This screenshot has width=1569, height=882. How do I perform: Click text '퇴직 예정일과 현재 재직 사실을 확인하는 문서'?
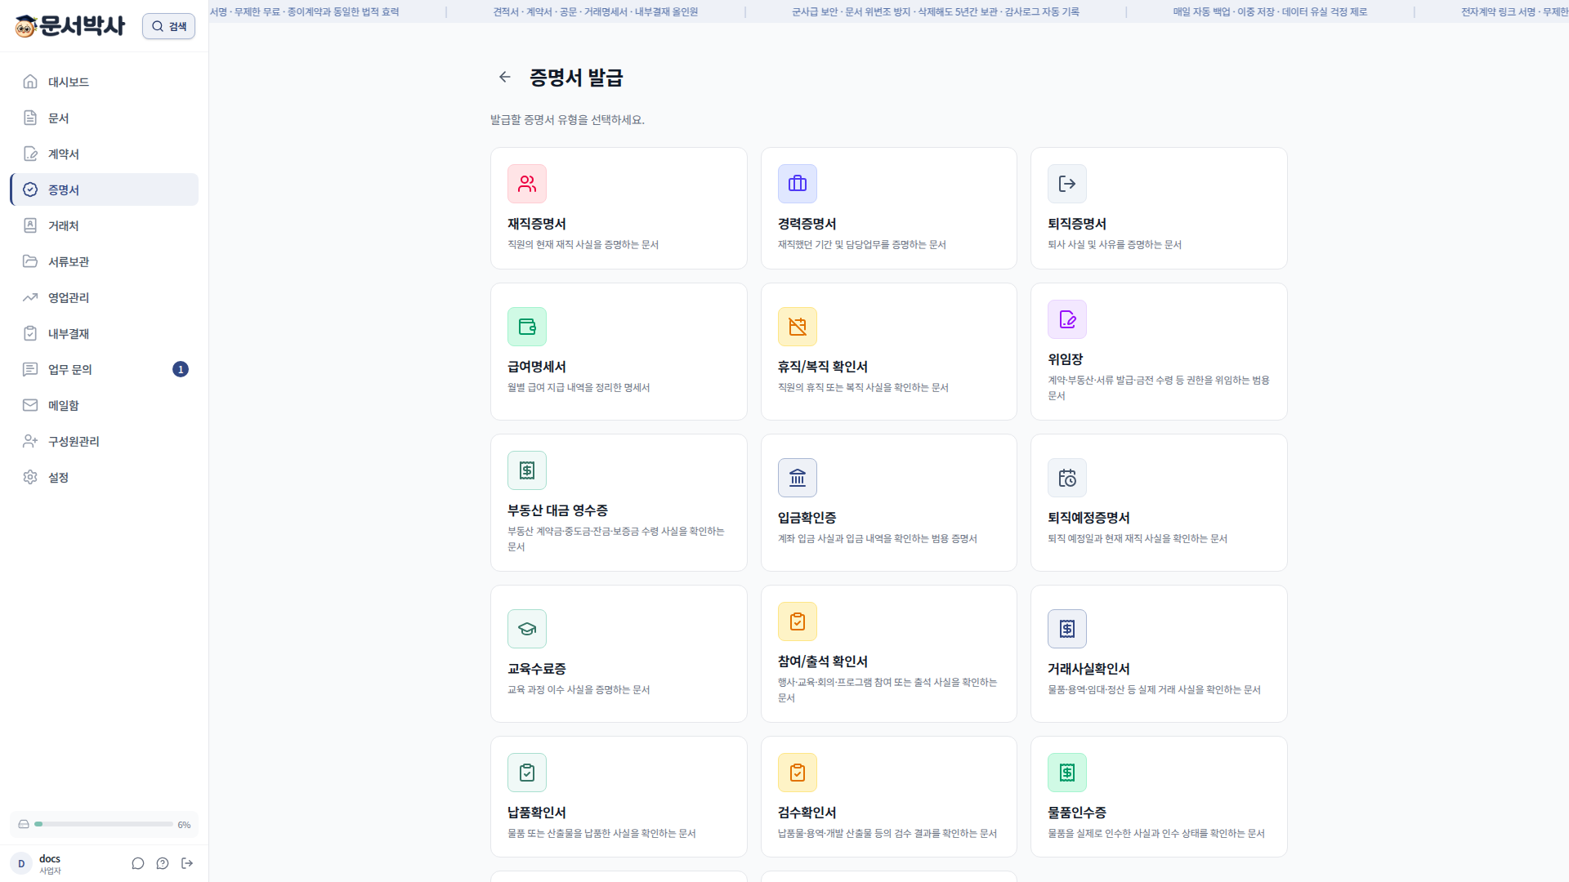(x=1138, y=538)
